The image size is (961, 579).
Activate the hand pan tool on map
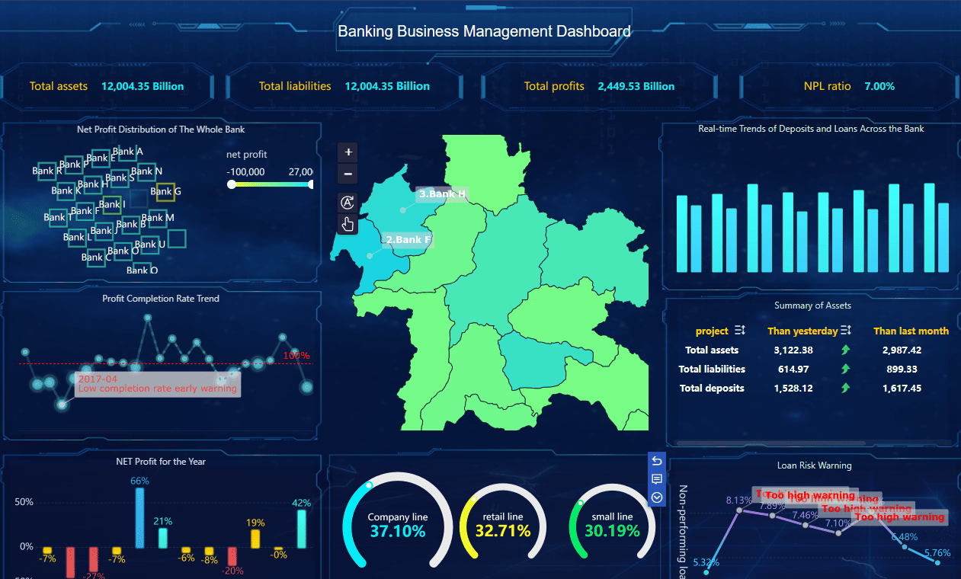(348, 224)
